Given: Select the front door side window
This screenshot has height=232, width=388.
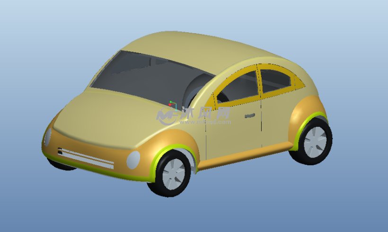Looking at the screenshot, I should coord(237,88).
